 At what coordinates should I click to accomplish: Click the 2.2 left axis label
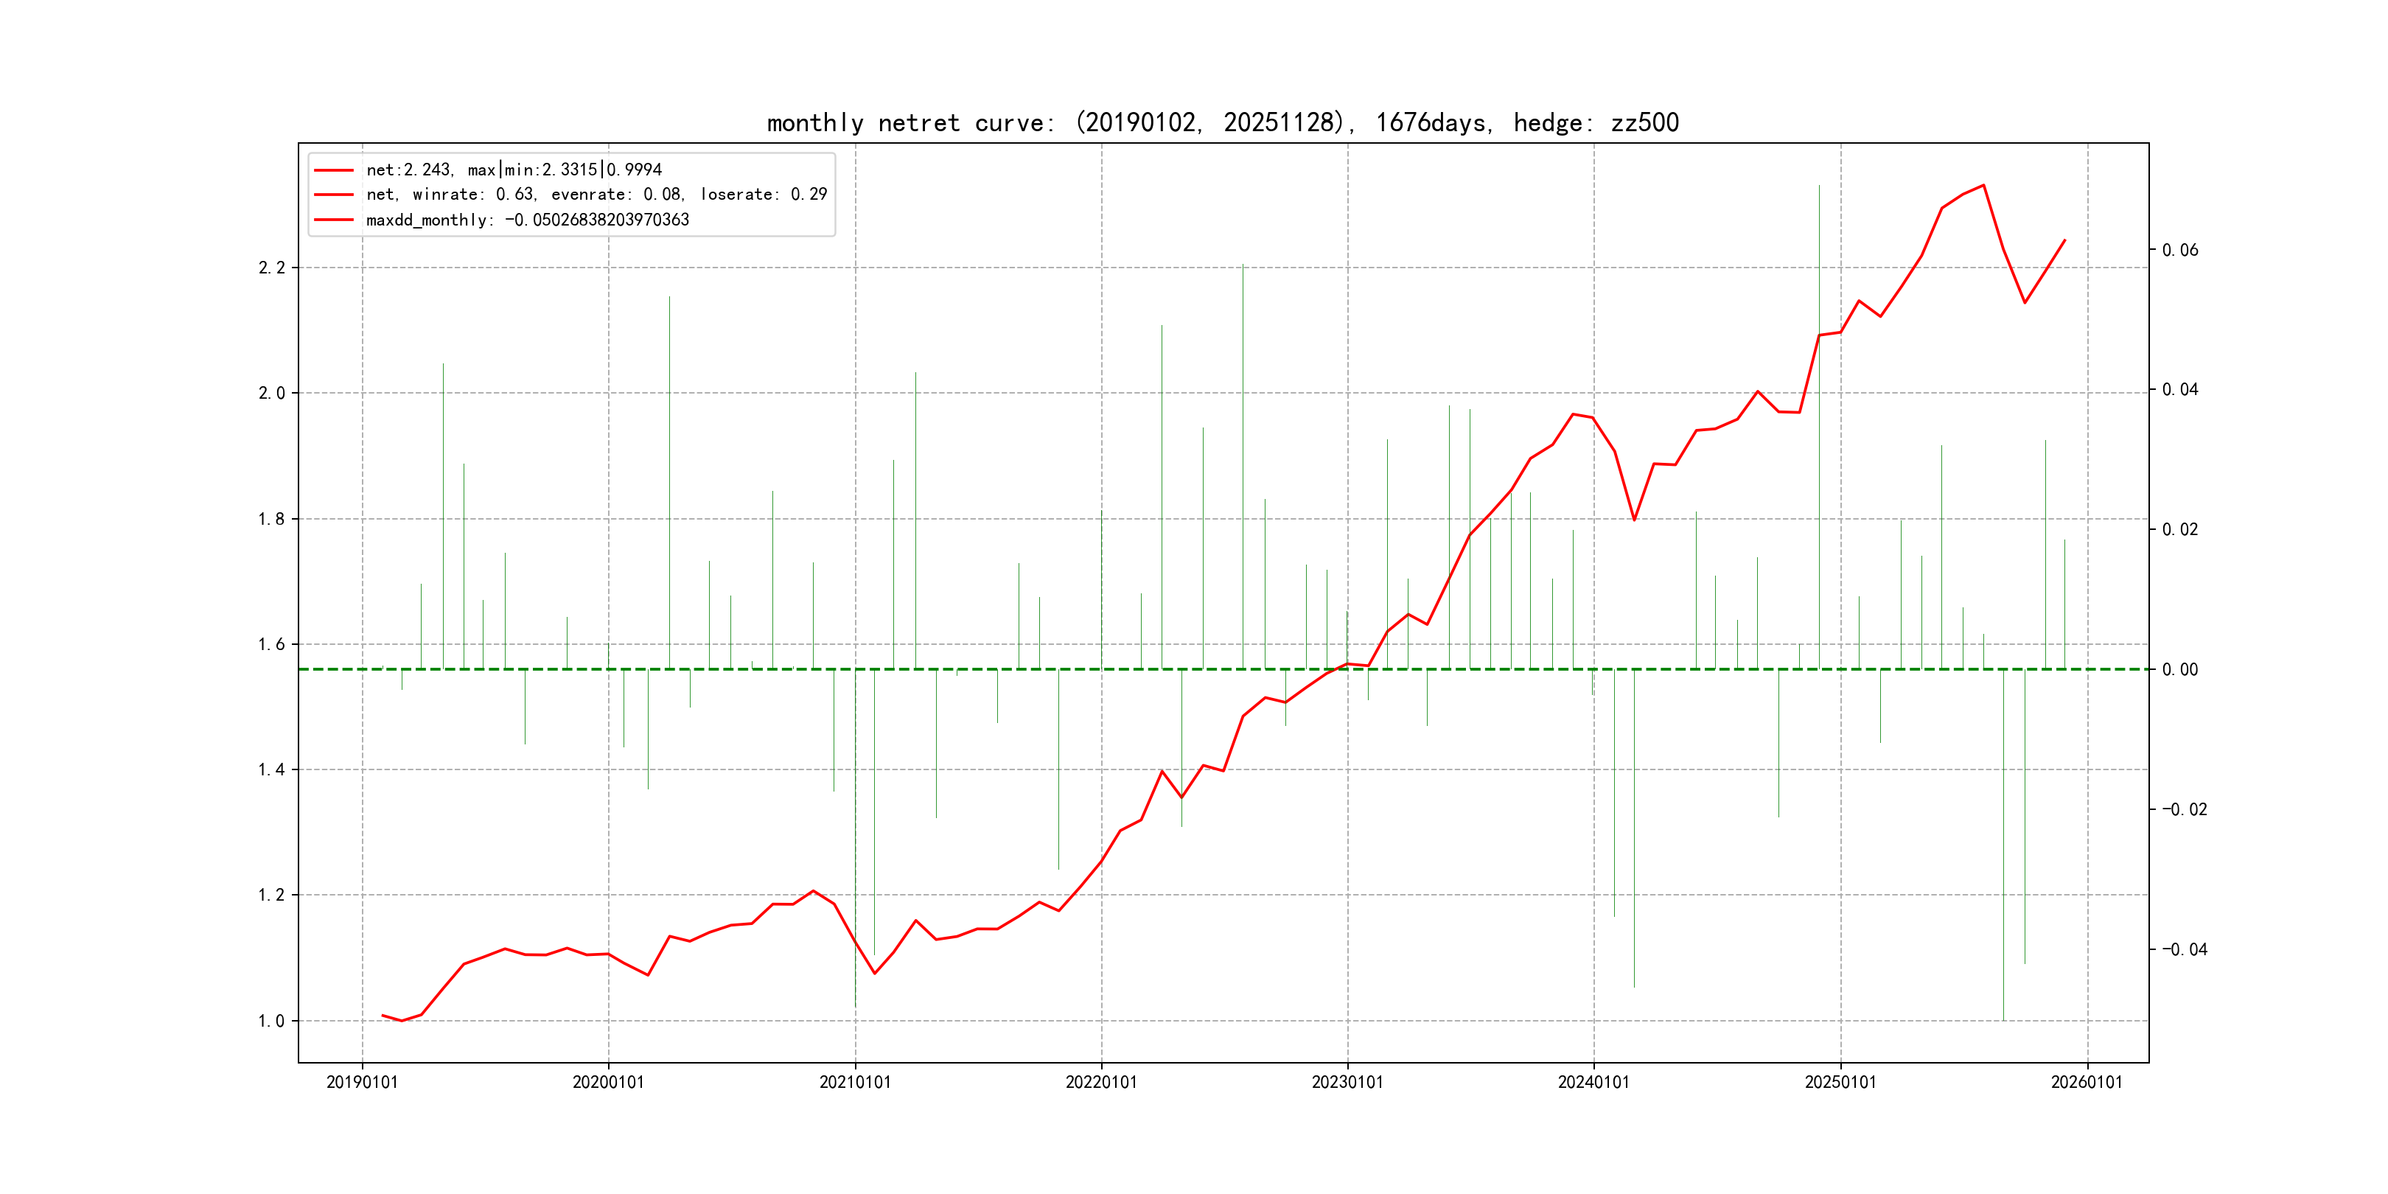[x=272, y=268]
